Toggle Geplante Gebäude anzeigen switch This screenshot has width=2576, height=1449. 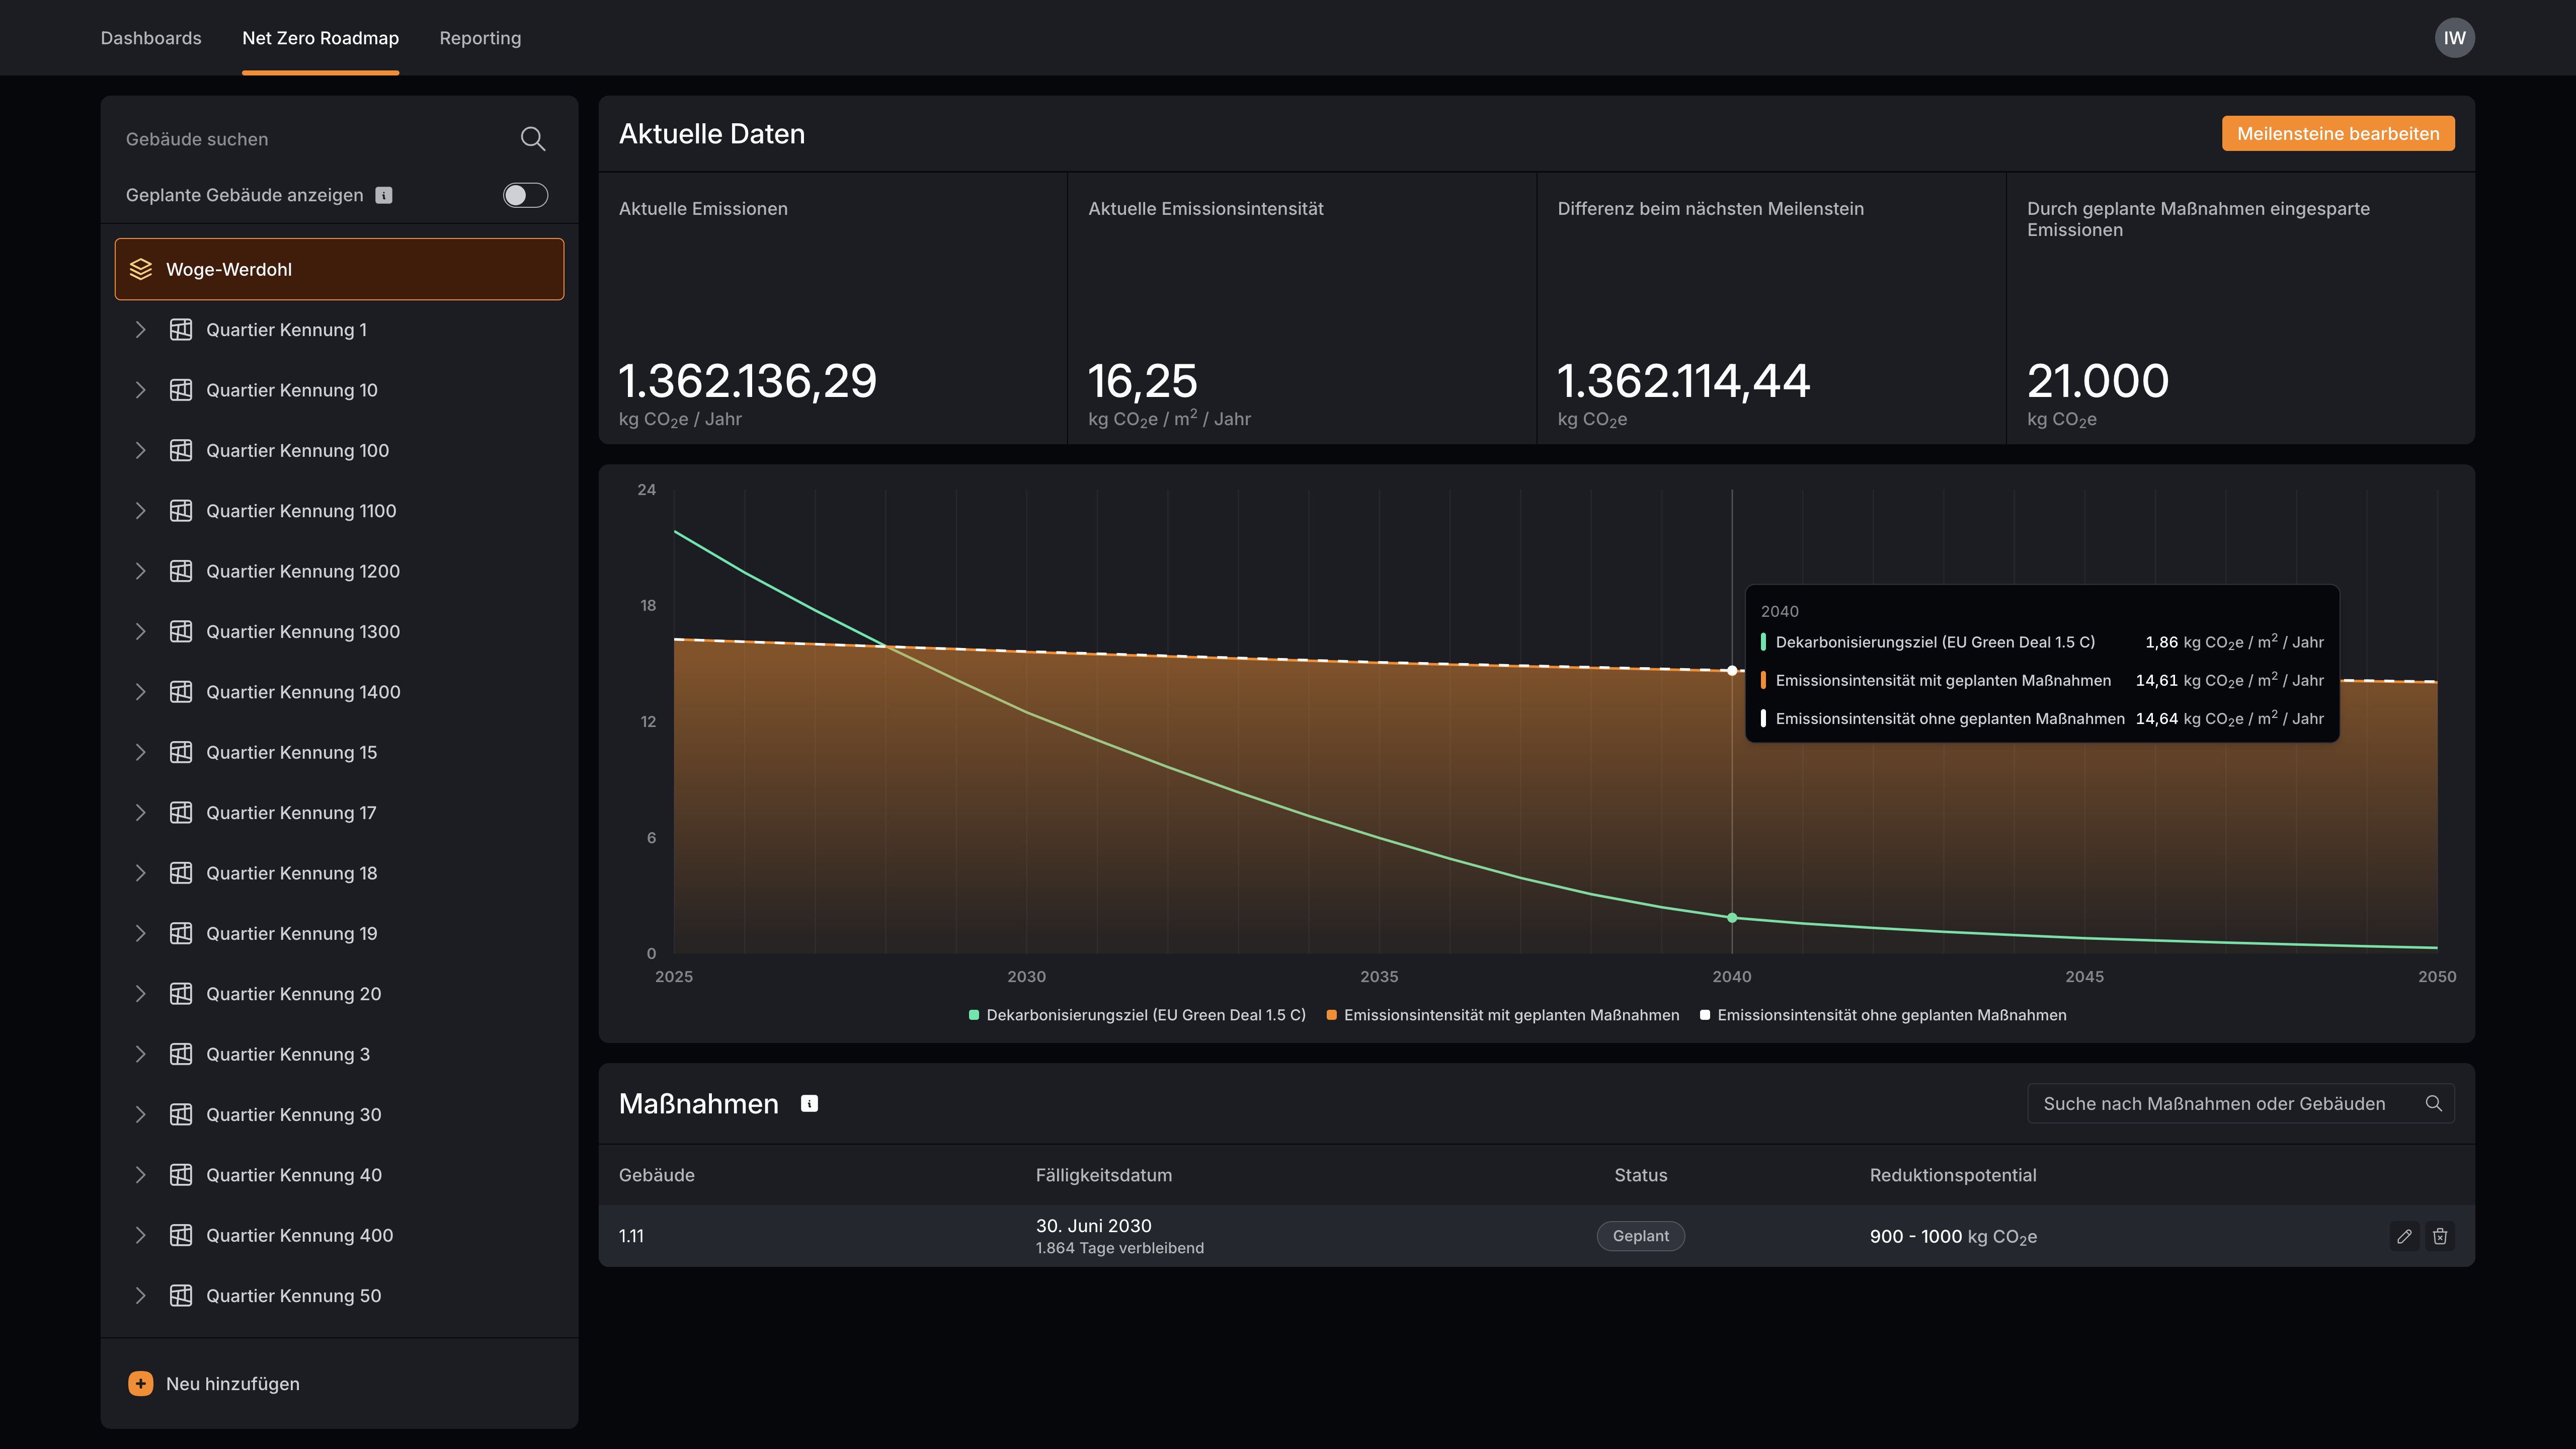(x=525, y=195)
